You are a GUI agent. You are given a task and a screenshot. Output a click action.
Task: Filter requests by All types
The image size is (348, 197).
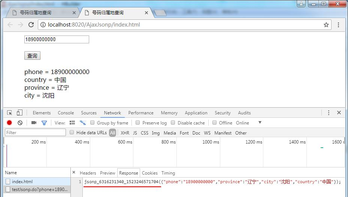112,133
